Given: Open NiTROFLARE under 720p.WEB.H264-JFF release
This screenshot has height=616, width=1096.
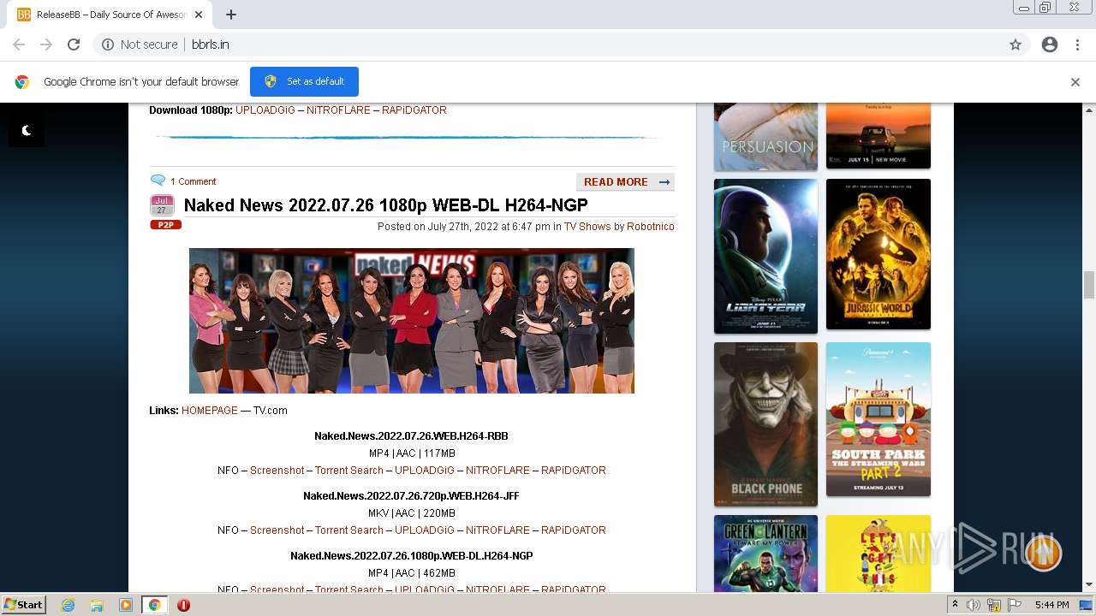Looking at the screenshot, I should pos(497,530).
